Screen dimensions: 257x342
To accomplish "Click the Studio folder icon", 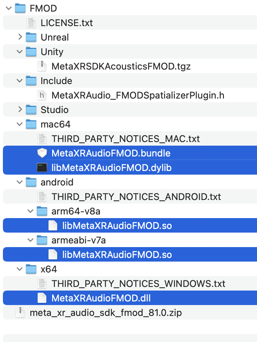I will coord(31,110).
